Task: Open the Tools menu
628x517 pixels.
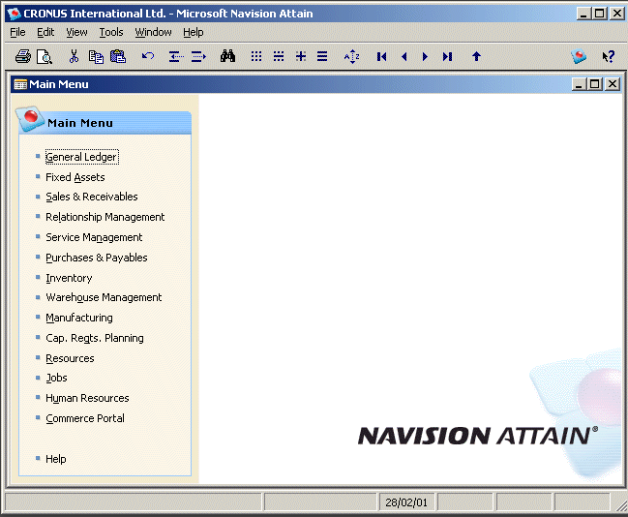Action: pyautogui.click(x=111, y=32)
